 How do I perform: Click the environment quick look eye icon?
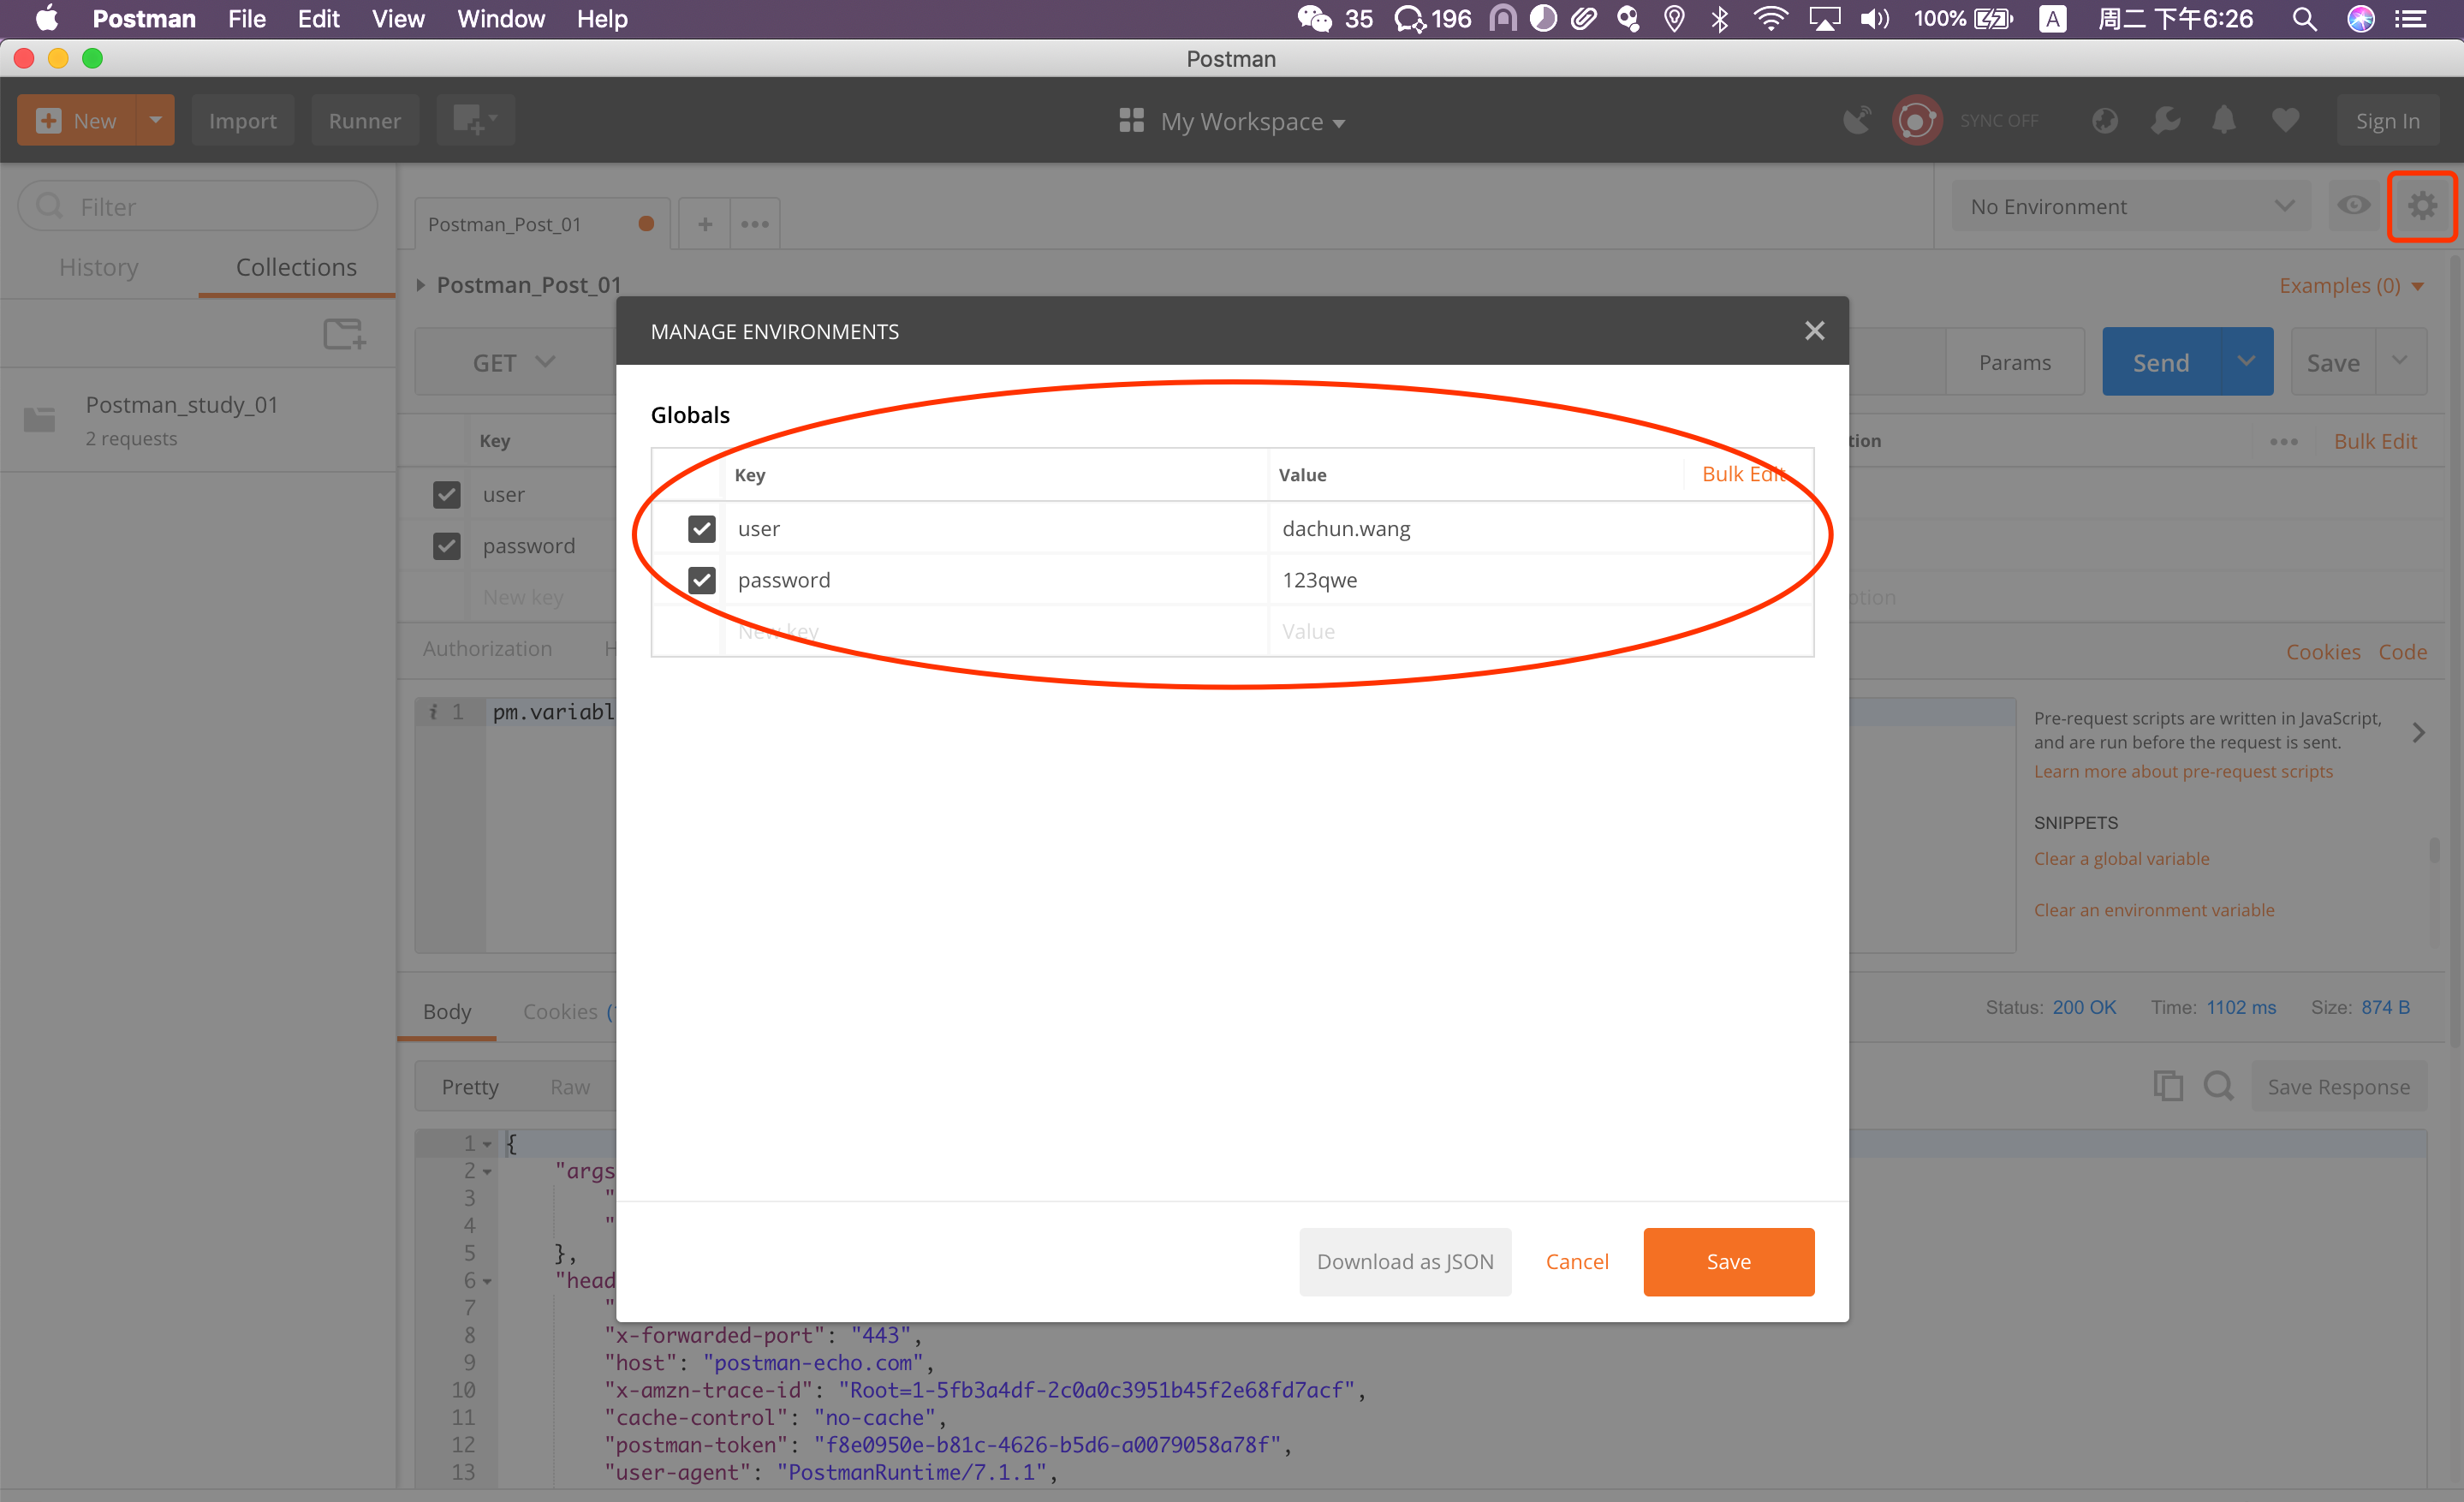[x=2353, y=206]
